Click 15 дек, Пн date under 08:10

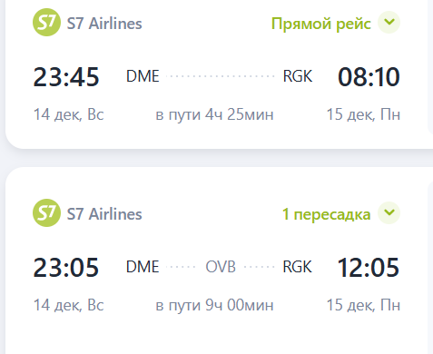coord(363,114)
